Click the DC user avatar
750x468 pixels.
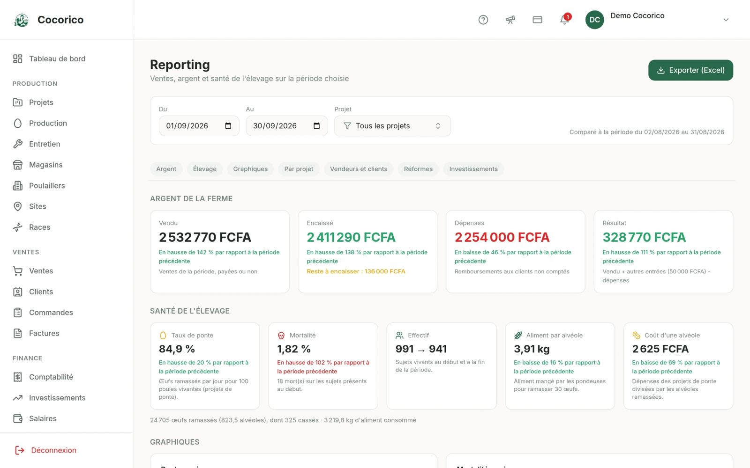pyautogui.click(x=595, y=20)
